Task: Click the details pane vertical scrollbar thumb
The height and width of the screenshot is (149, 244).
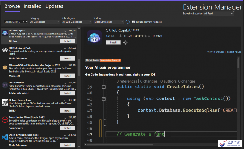Action: coord(238,64)
